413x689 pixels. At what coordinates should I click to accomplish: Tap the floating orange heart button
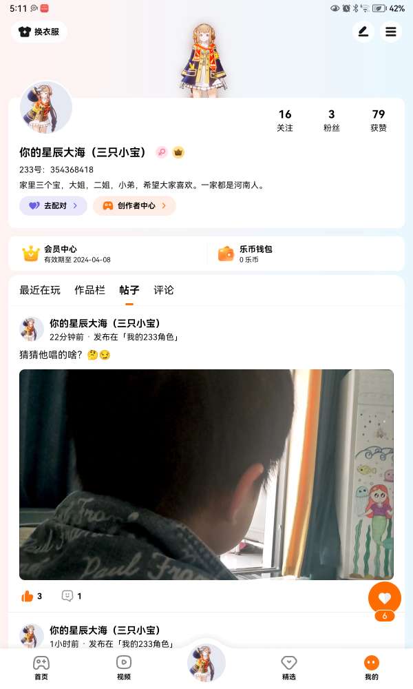tap(385, 598)
